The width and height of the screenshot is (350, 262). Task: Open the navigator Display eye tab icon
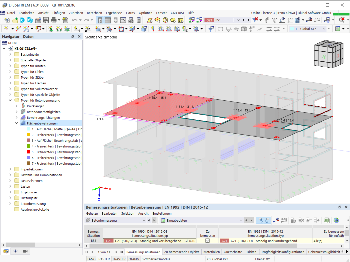pyautogui.click(x=15, y=251)
